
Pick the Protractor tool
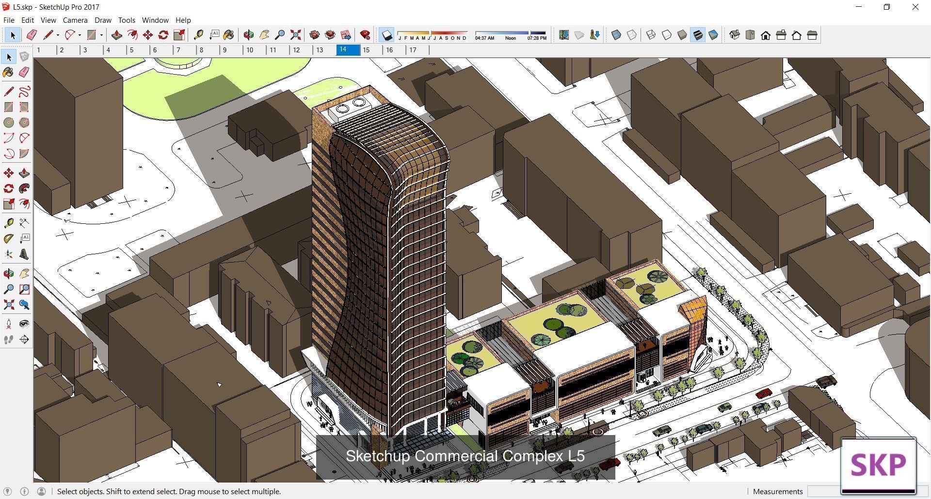pyautogui.click(x=9, y=238)
